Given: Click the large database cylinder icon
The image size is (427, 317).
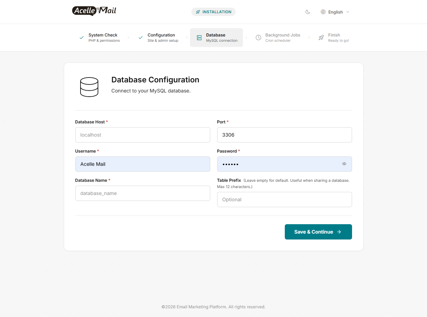Looking at the screenshot, I should click(x=89, y=87).
